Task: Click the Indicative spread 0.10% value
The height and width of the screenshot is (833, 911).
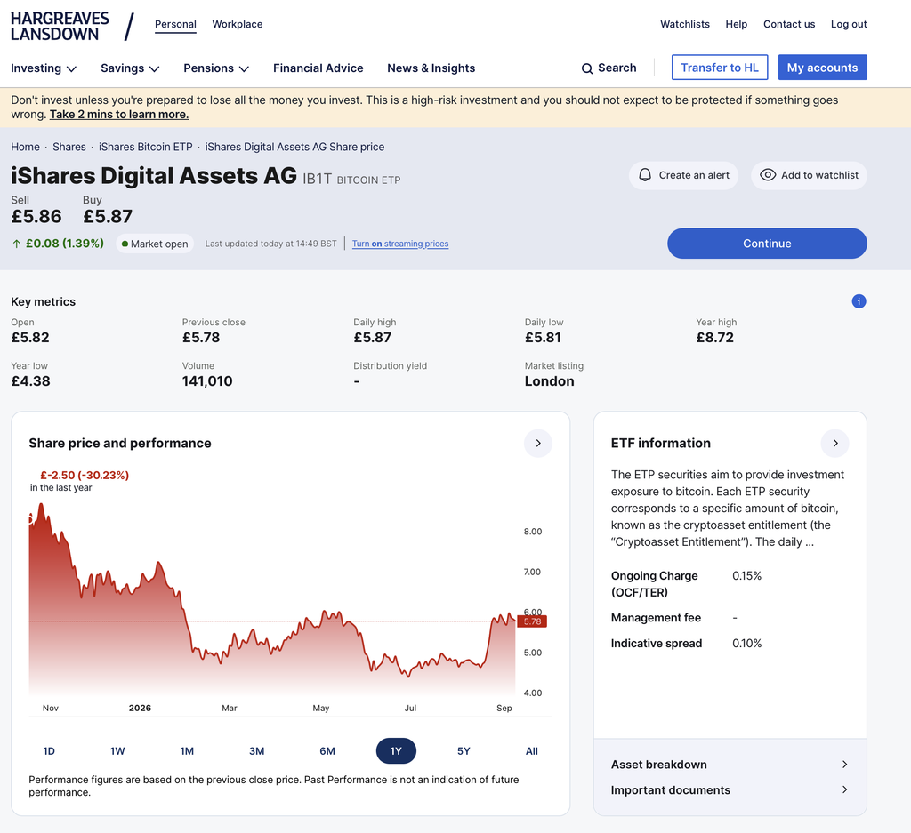Action: (746, 643)
